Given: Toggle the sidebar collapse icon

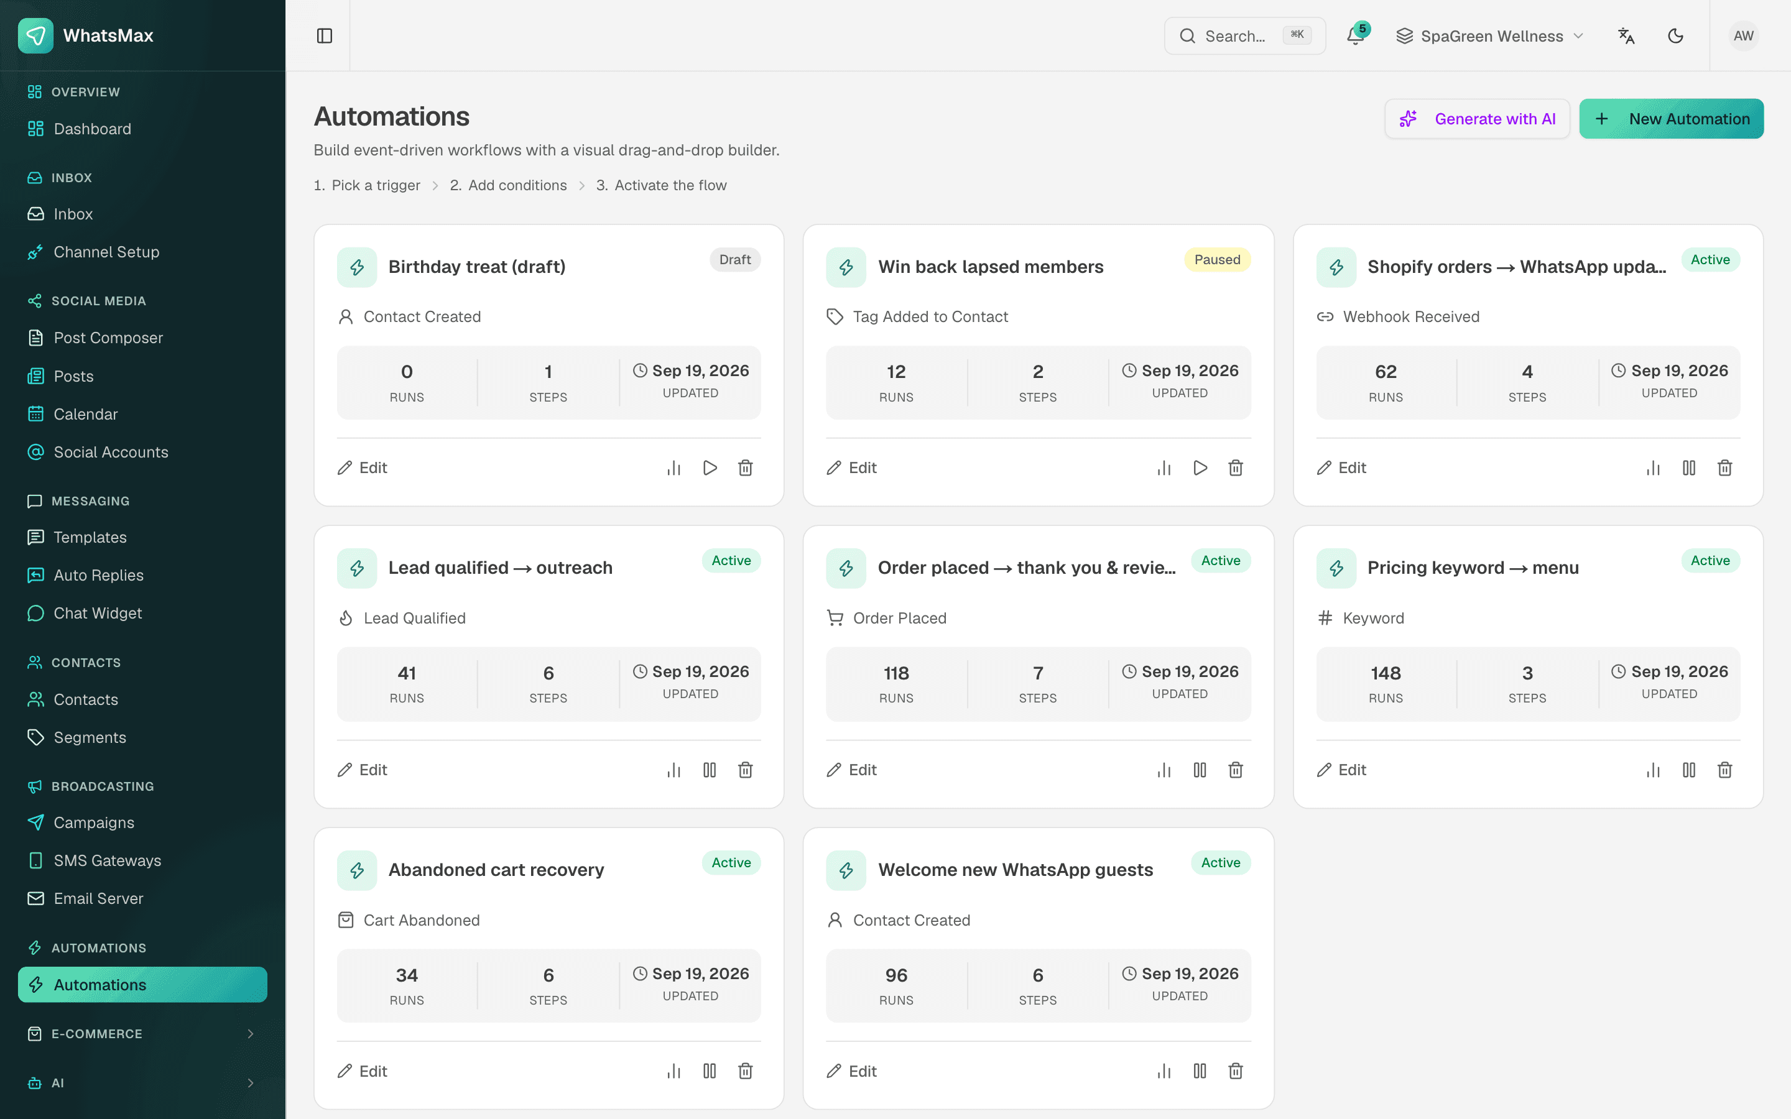Looking at the screenshot, I should (x=324, y=35).
